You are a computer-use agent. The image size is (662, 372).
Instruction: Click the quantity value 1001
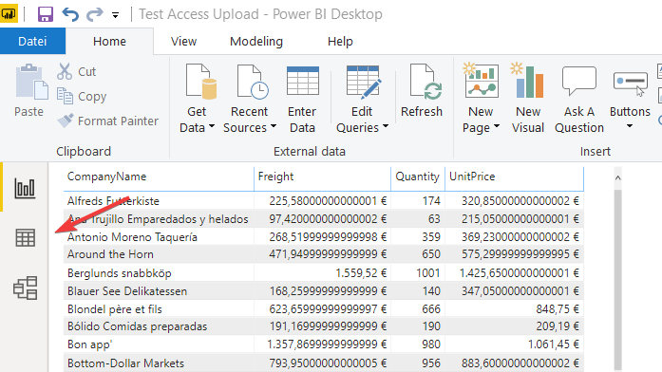click(428, 273)
